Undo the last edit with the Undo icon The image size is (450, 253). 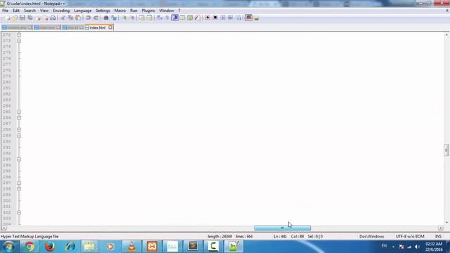(x=89, y=18)
